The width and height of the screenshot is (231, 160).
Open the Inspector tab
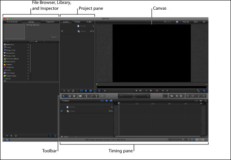coord(50,22)
